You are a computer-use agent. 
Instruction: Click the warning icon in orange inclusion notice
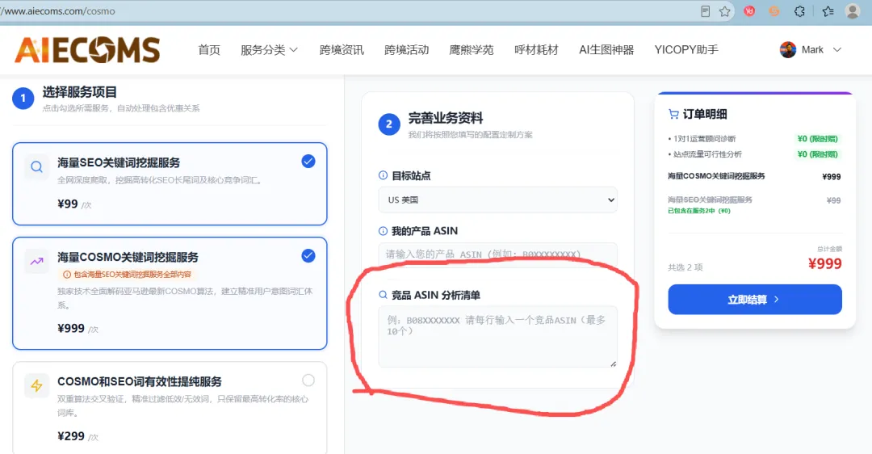point(67,275)
